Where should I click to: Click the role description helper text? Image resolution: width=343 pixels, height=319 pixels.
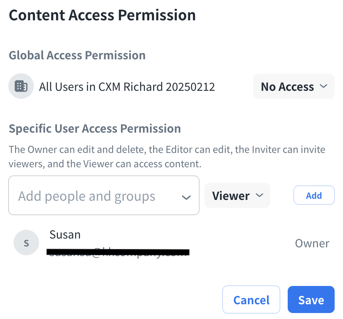click(x=167, y=157)
